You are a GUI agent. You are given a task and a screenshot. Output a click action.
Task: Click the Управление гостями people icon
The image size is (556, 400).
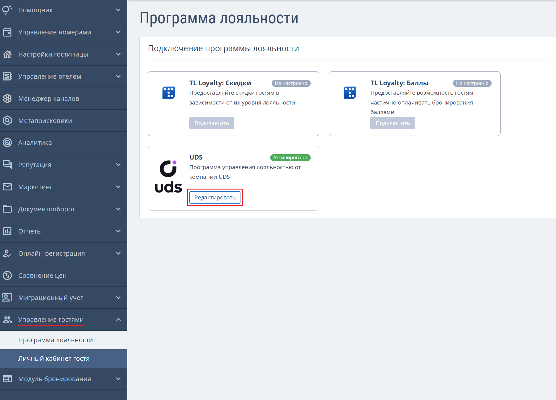[x=7, y=319]
